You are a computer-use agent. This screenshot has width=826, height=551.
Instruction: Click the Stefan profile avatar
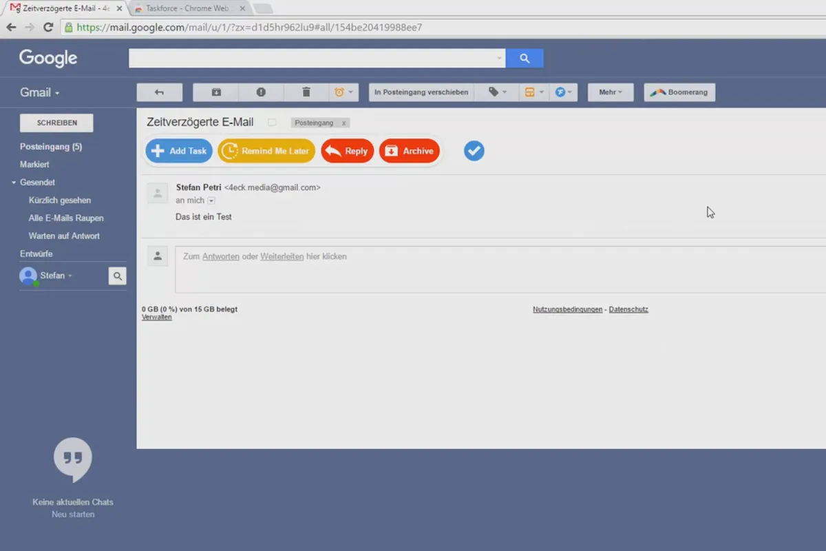coord(28,276)
